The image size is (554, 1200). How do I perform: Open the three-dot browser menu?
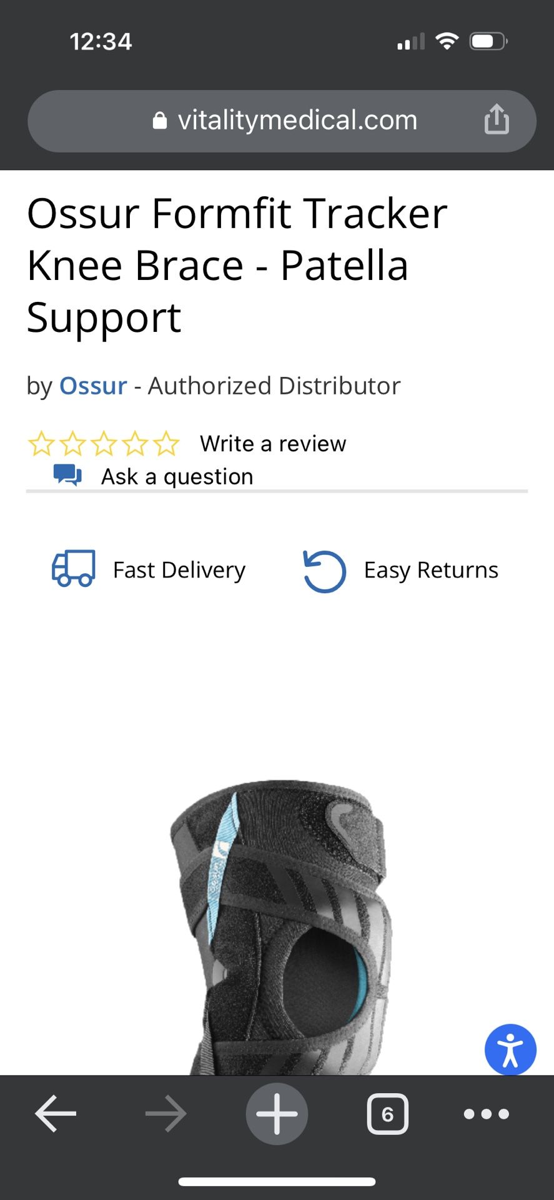487,1113
